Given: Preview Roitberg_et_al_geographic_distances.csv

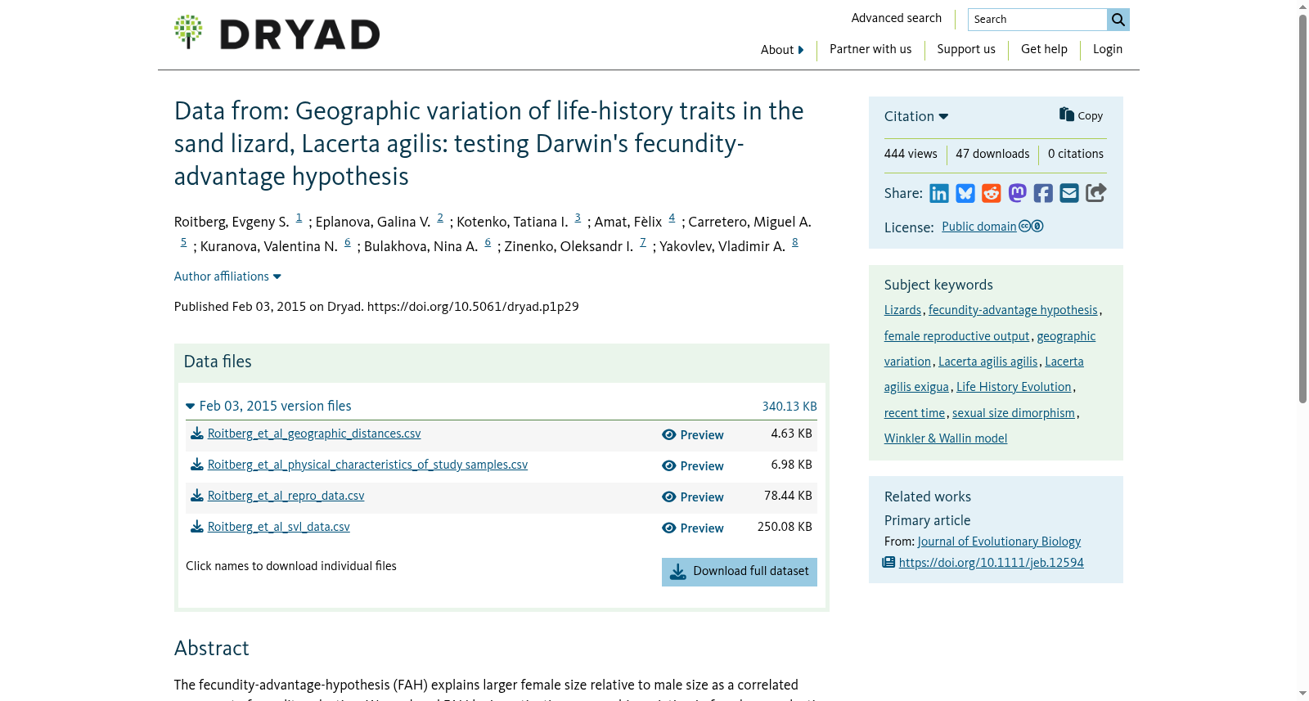Looking at the screenshot, I should coord(693,435).
